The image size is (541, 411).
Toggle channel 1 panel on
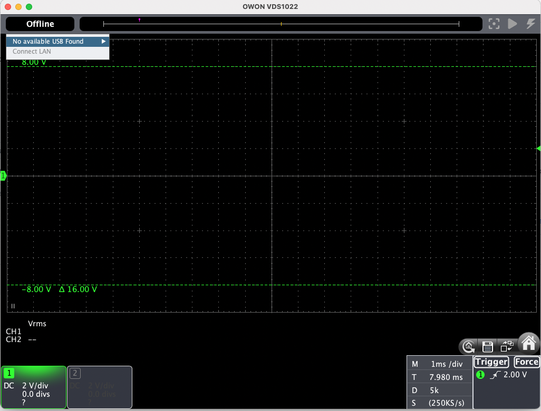click(33, 387)
